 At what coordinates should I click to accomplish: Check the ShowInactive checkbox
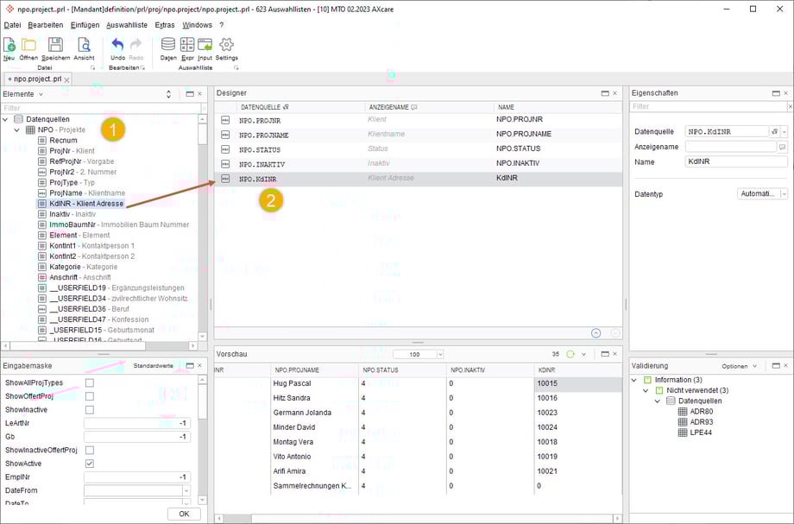point(90,409)
